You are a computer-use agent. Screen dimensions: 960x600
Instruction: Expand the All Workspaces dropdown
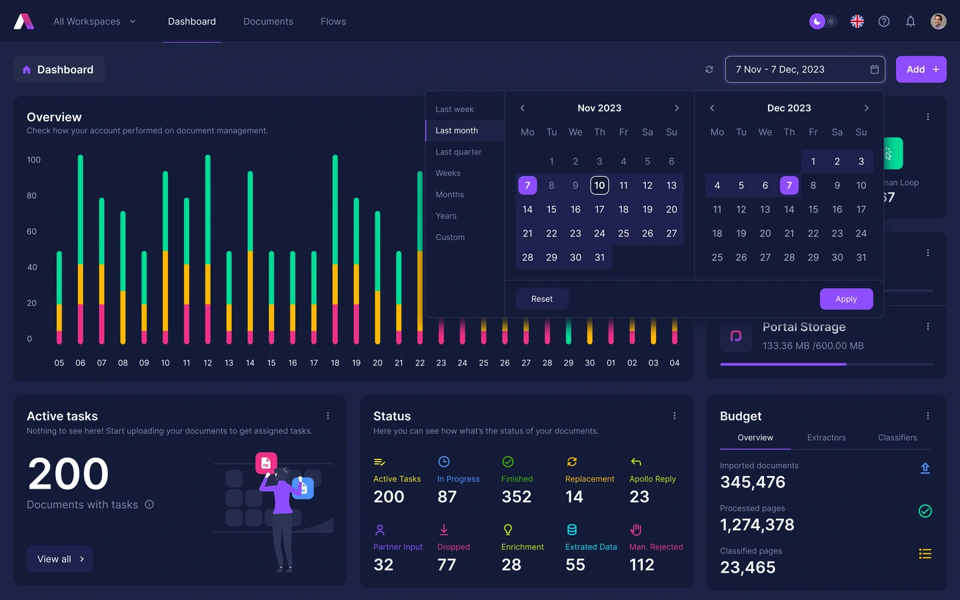95,21
